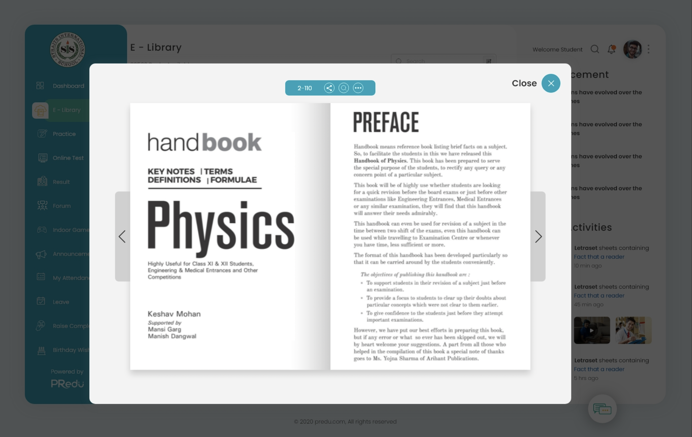
Task: Select Forum from the sidebar menu
Action: point(62,206)
